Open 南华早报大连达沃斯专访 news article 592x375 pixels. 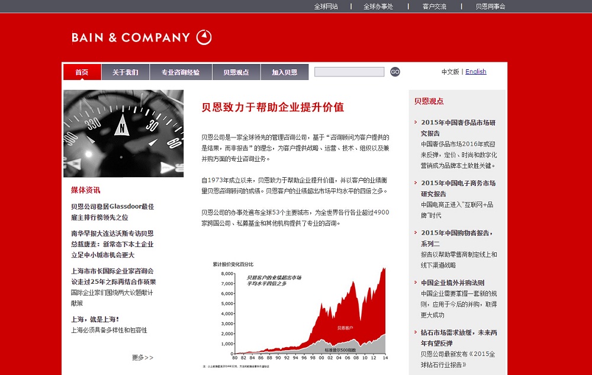click(x=112, y=244)
